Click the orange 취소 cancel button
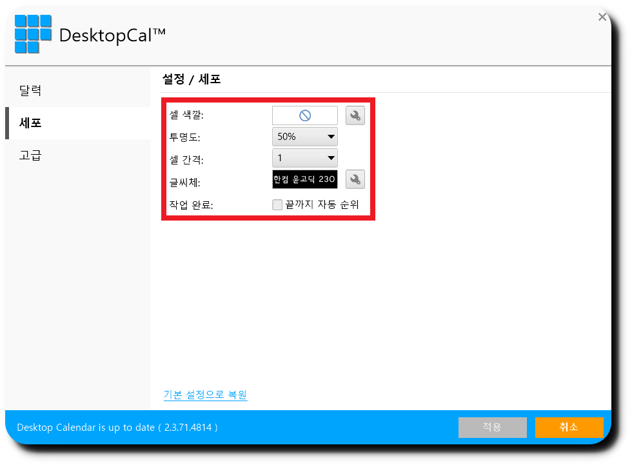The height and width of the screenshot is (465, 632). click(x=569, y=427)
